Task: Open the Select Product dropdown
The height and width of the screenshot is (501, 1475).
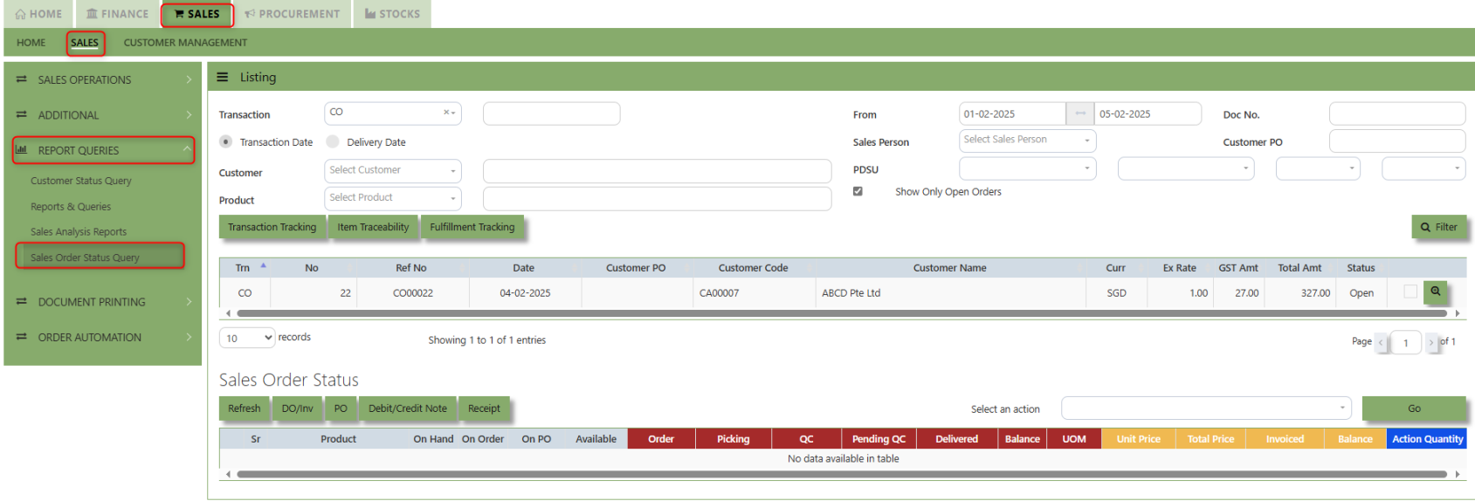Action: tap(393, 198)
